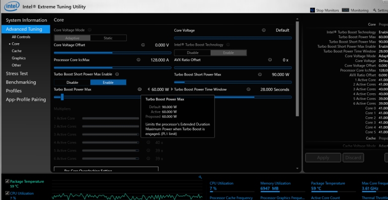Click the 60.000 W Turbo Boost Power Max value
The width and height of the screenshot is (388, 200).
click(x=160, y=89)
